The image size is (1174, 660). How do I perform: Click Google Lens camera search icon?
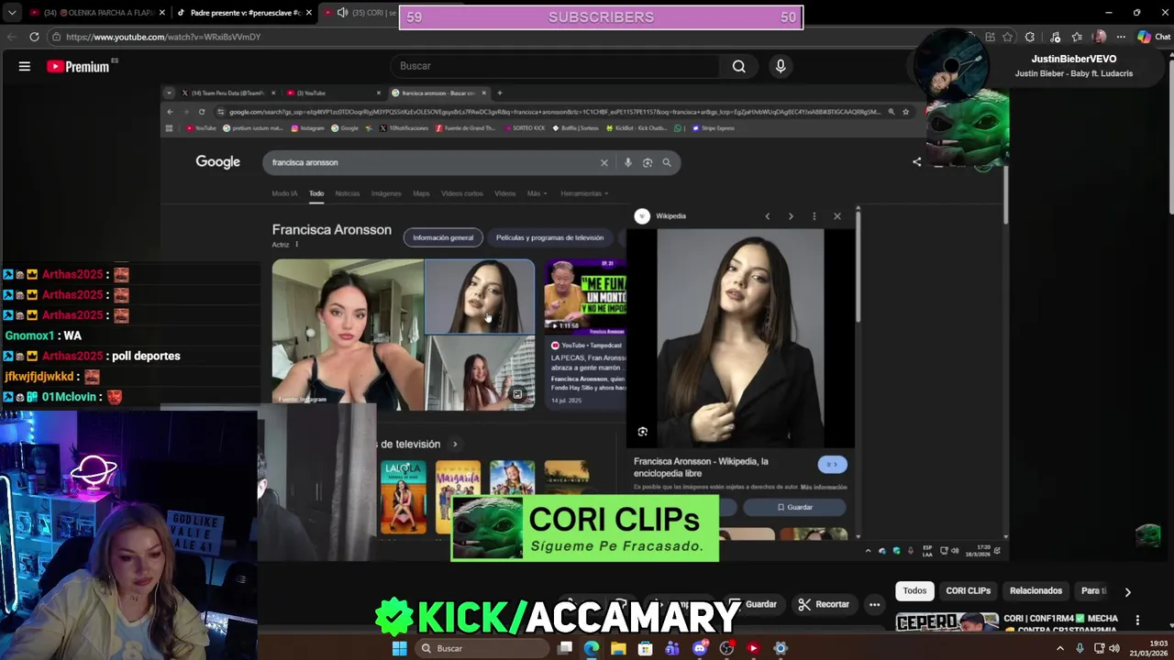tap(647, 162)
